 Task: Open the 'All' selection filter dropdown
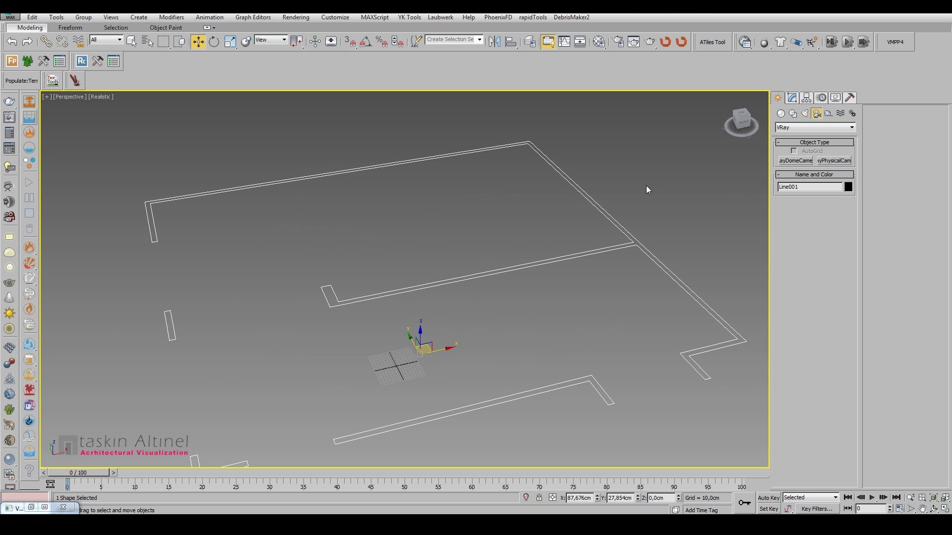coord(106,40)
